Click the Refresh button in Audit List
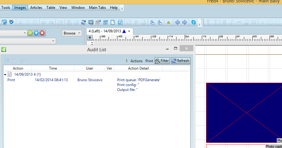The height and width of the screenshot is (148, 282). pyautogui.click(x=180, y=61)
